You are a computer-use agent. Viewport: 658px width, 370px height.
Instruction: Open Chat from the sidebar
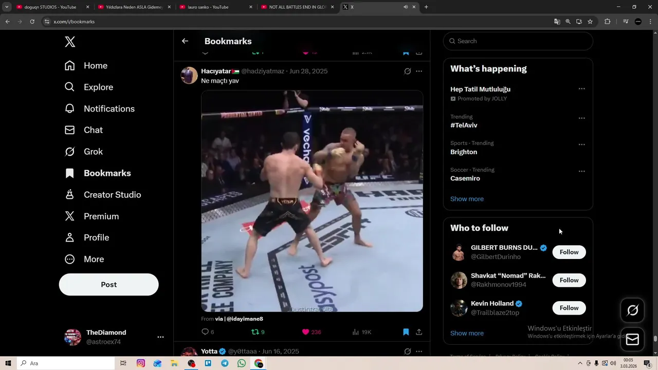(x=83, y=131)
